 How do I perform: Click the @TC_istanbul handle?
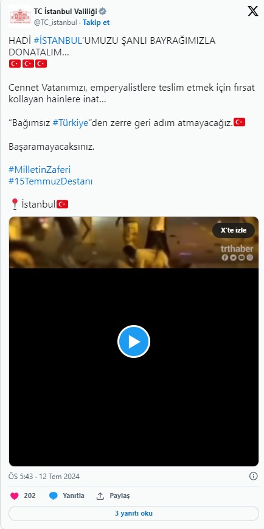[x=55, y=23]
